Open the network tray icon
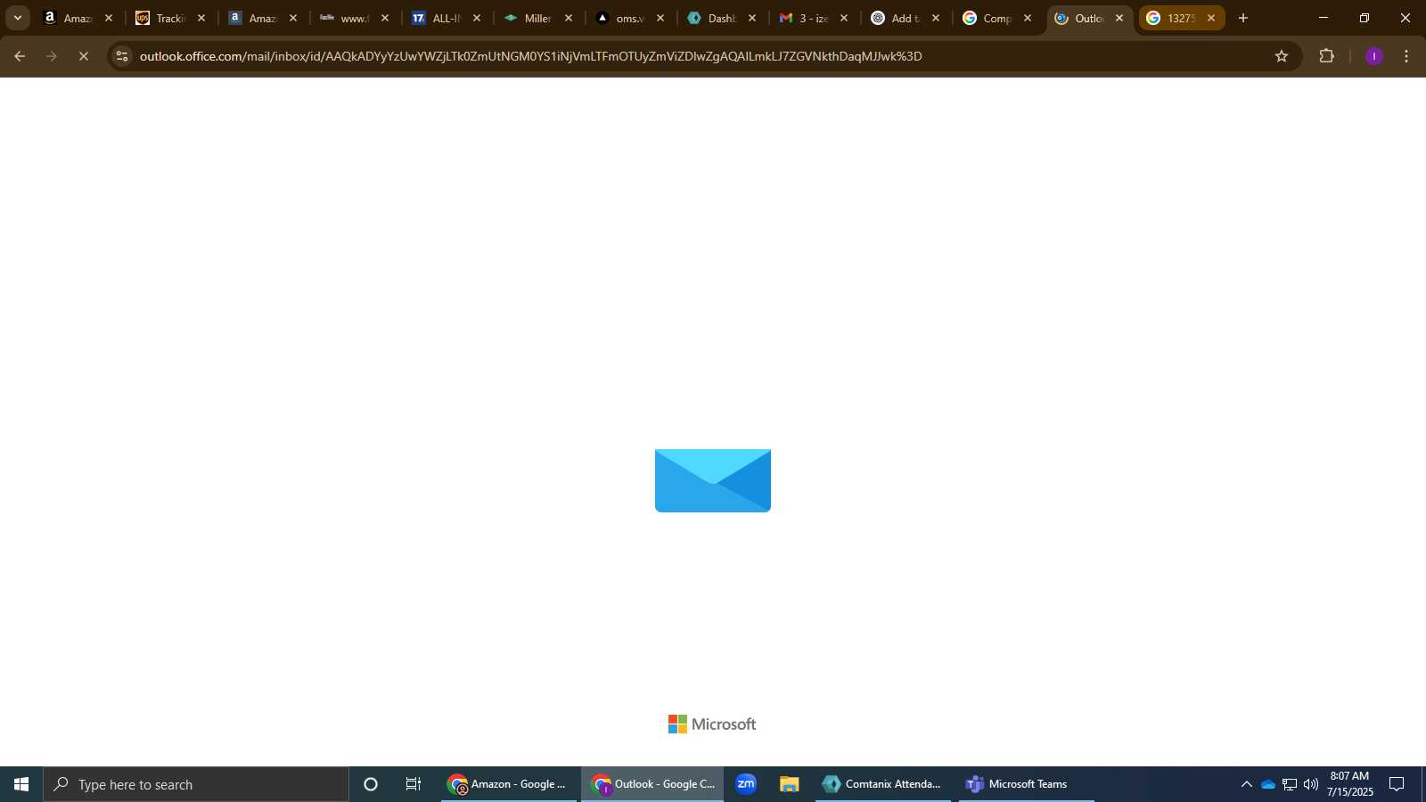The image size is (1426, 802). point(1290,784)
